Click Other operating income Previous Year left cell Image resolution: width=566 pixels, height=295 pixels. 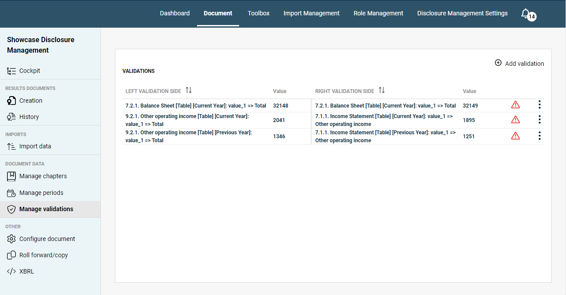coord(189,137)
